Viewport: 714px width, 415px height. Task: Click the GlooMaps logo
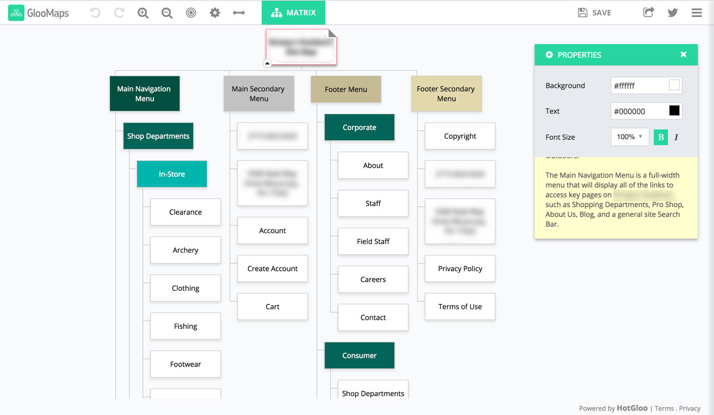pos(38,13)
